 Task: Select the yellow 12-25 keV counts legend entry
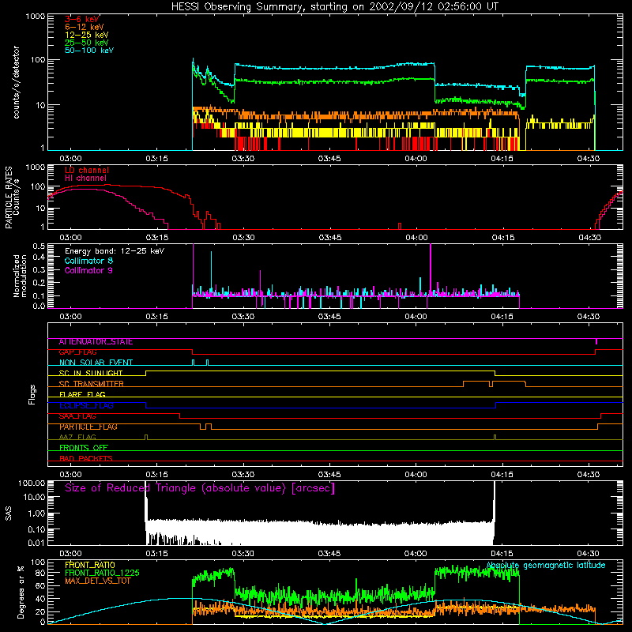pyautogui.click(x=86, y=35)
